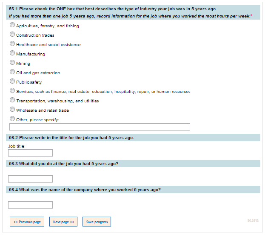Viewport: 265px width, 235px height.
Task: Click the Other industry specification text box
Action: point(100,127)
